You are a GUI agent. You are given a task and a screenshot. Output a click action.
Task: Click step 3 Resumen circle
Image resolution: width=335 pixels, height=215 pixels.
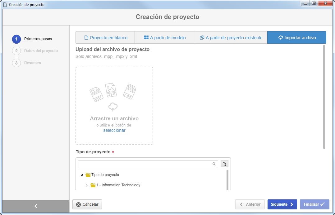(x=16, y=63)
